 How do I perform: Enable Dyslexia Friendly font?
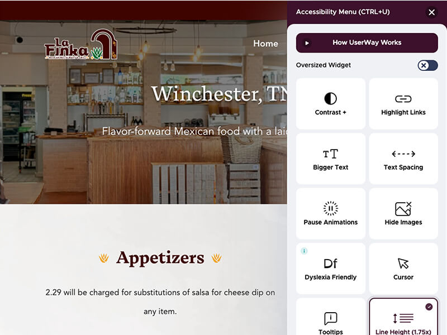330,269
